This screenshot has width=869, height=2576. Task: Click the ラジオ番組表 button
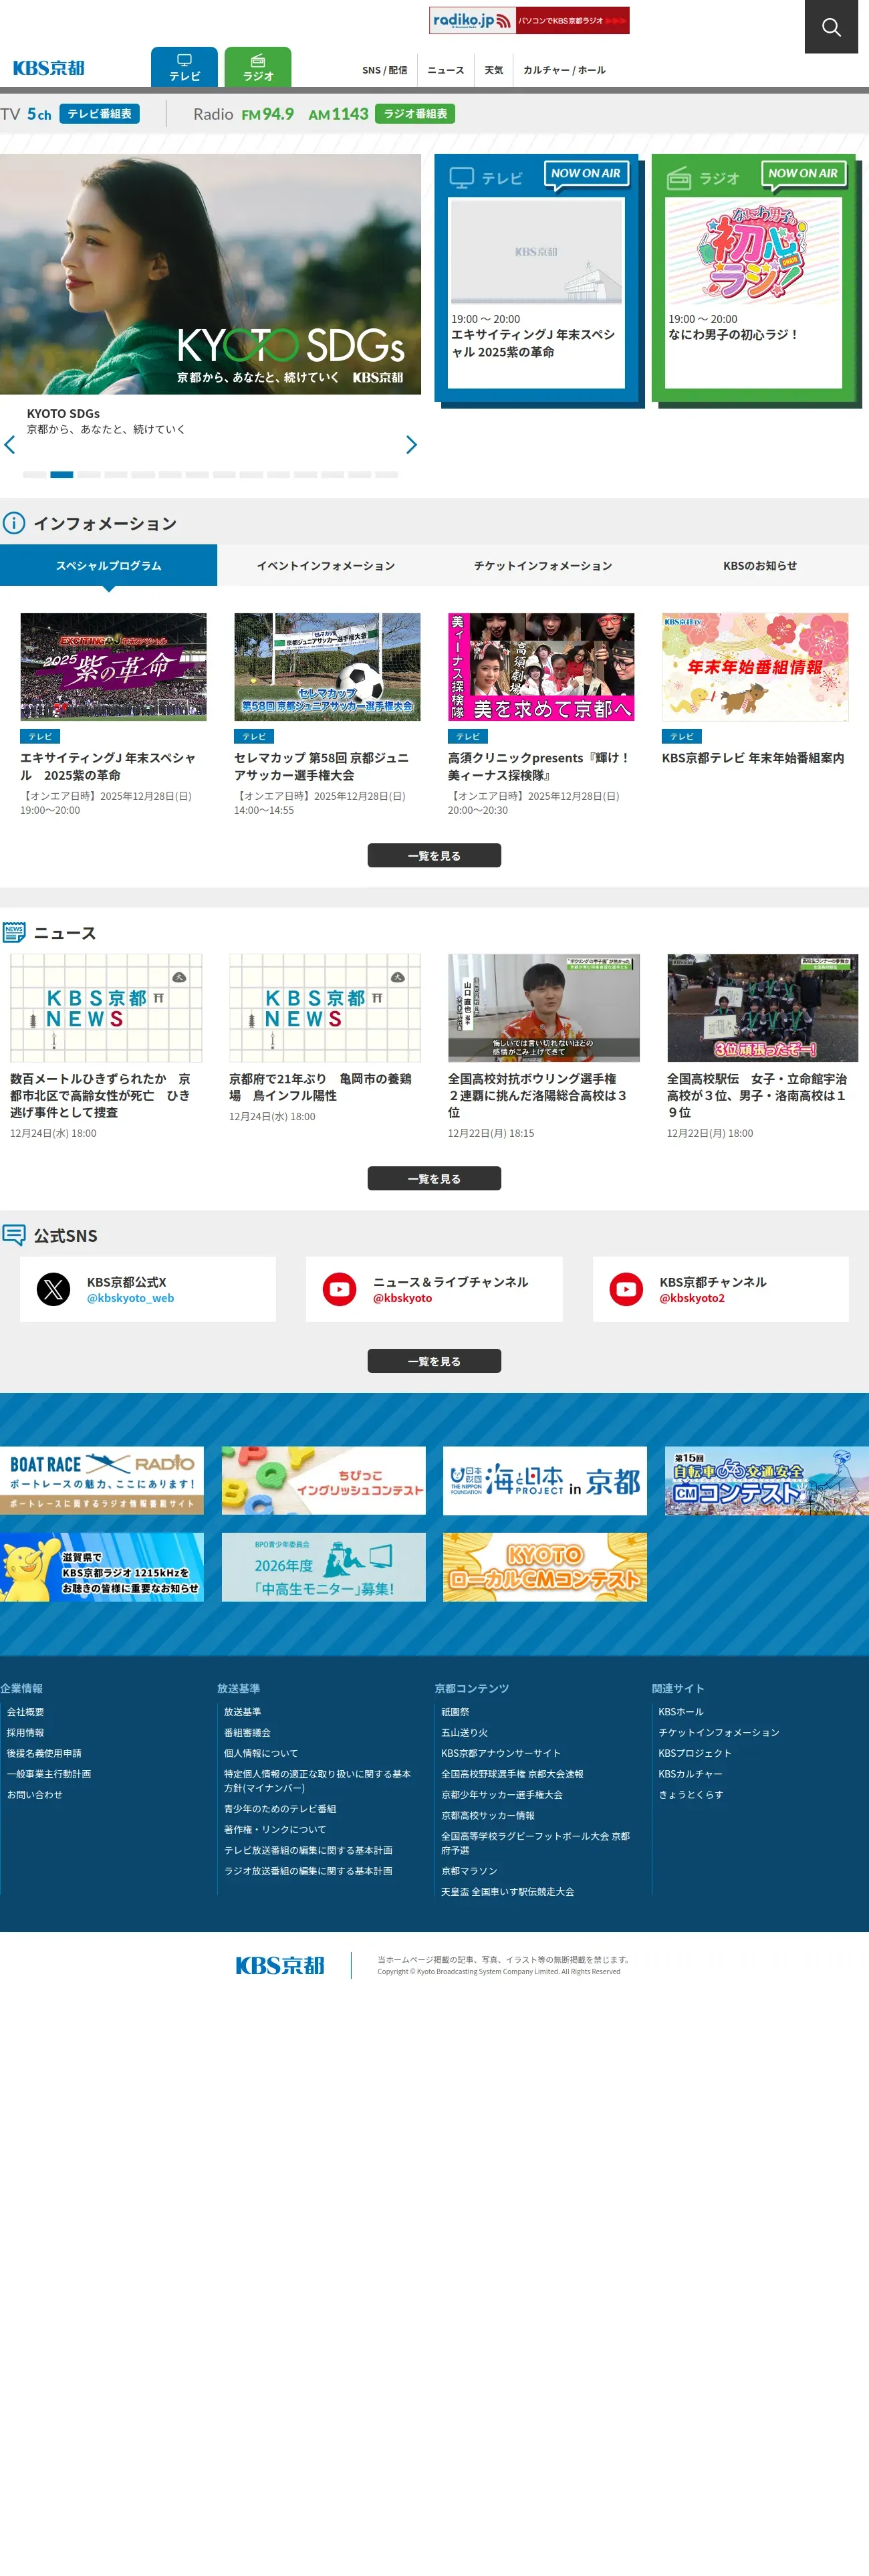(x=415, y=114)
